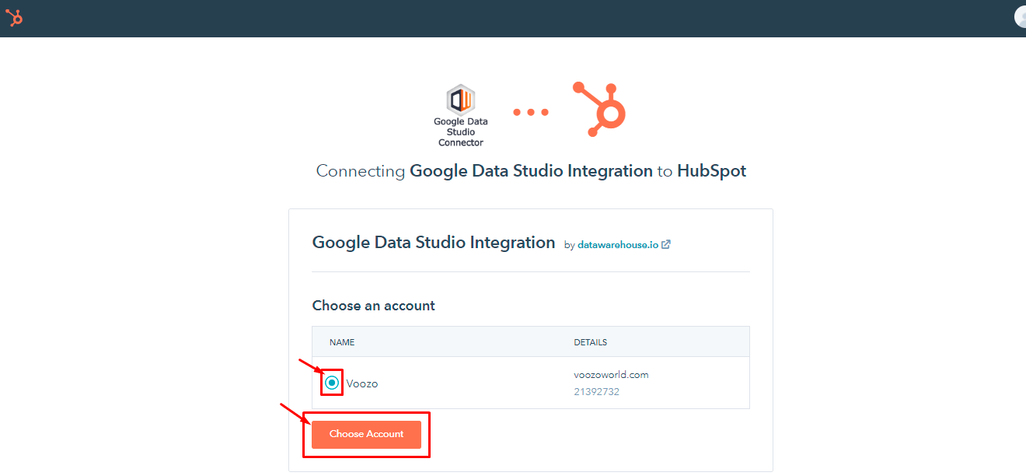This screenshot has width=1026, height=476.
Task: Click the voozoworld.com domain text
Action: [611, 375]
